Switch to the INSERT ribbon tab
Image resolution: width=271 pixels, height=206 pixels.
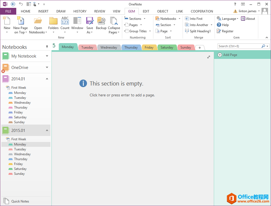click(43, 11)
